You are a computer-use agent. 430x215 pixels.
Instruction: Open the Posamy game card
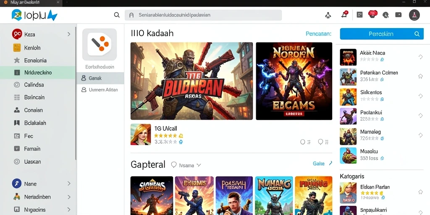234,196
